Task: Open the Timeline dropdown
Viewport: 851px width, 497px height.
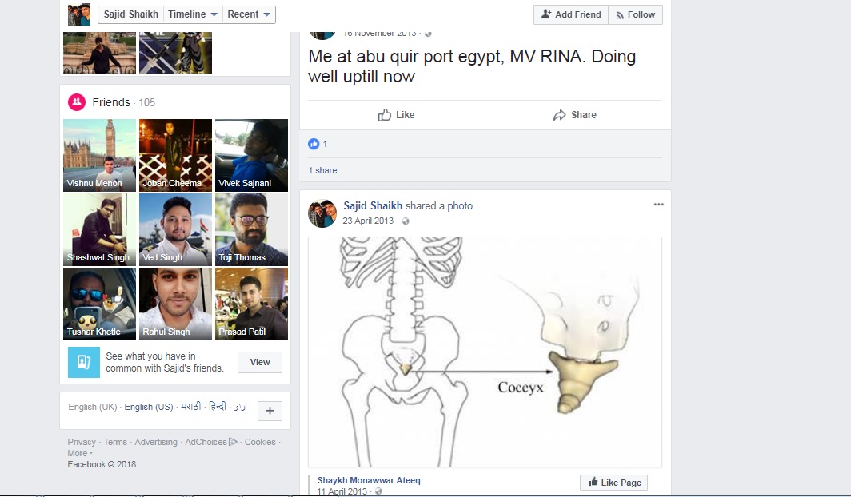Action: (193, 14)
